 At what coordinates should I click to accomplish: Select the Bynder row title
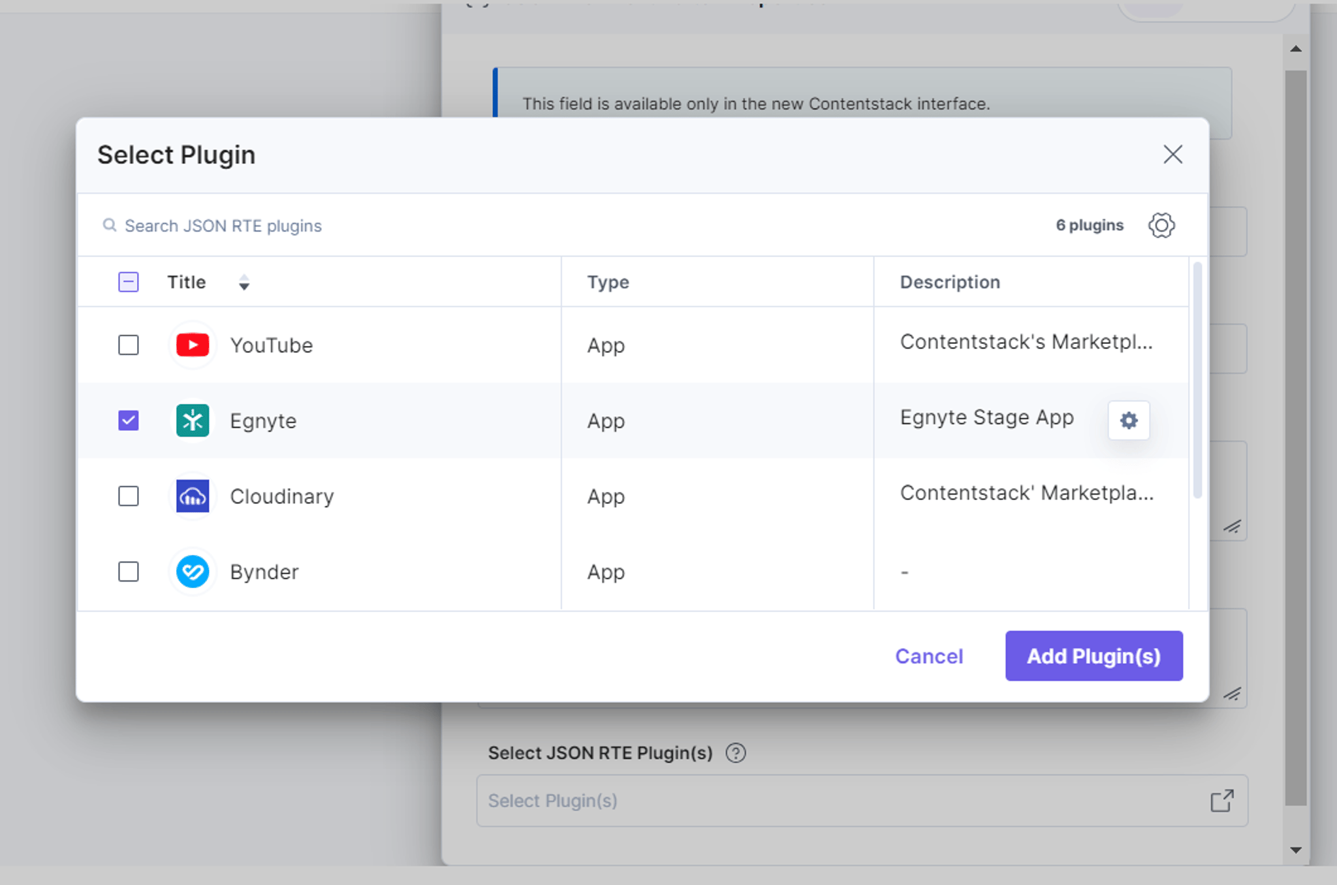[x=264, y=572]
